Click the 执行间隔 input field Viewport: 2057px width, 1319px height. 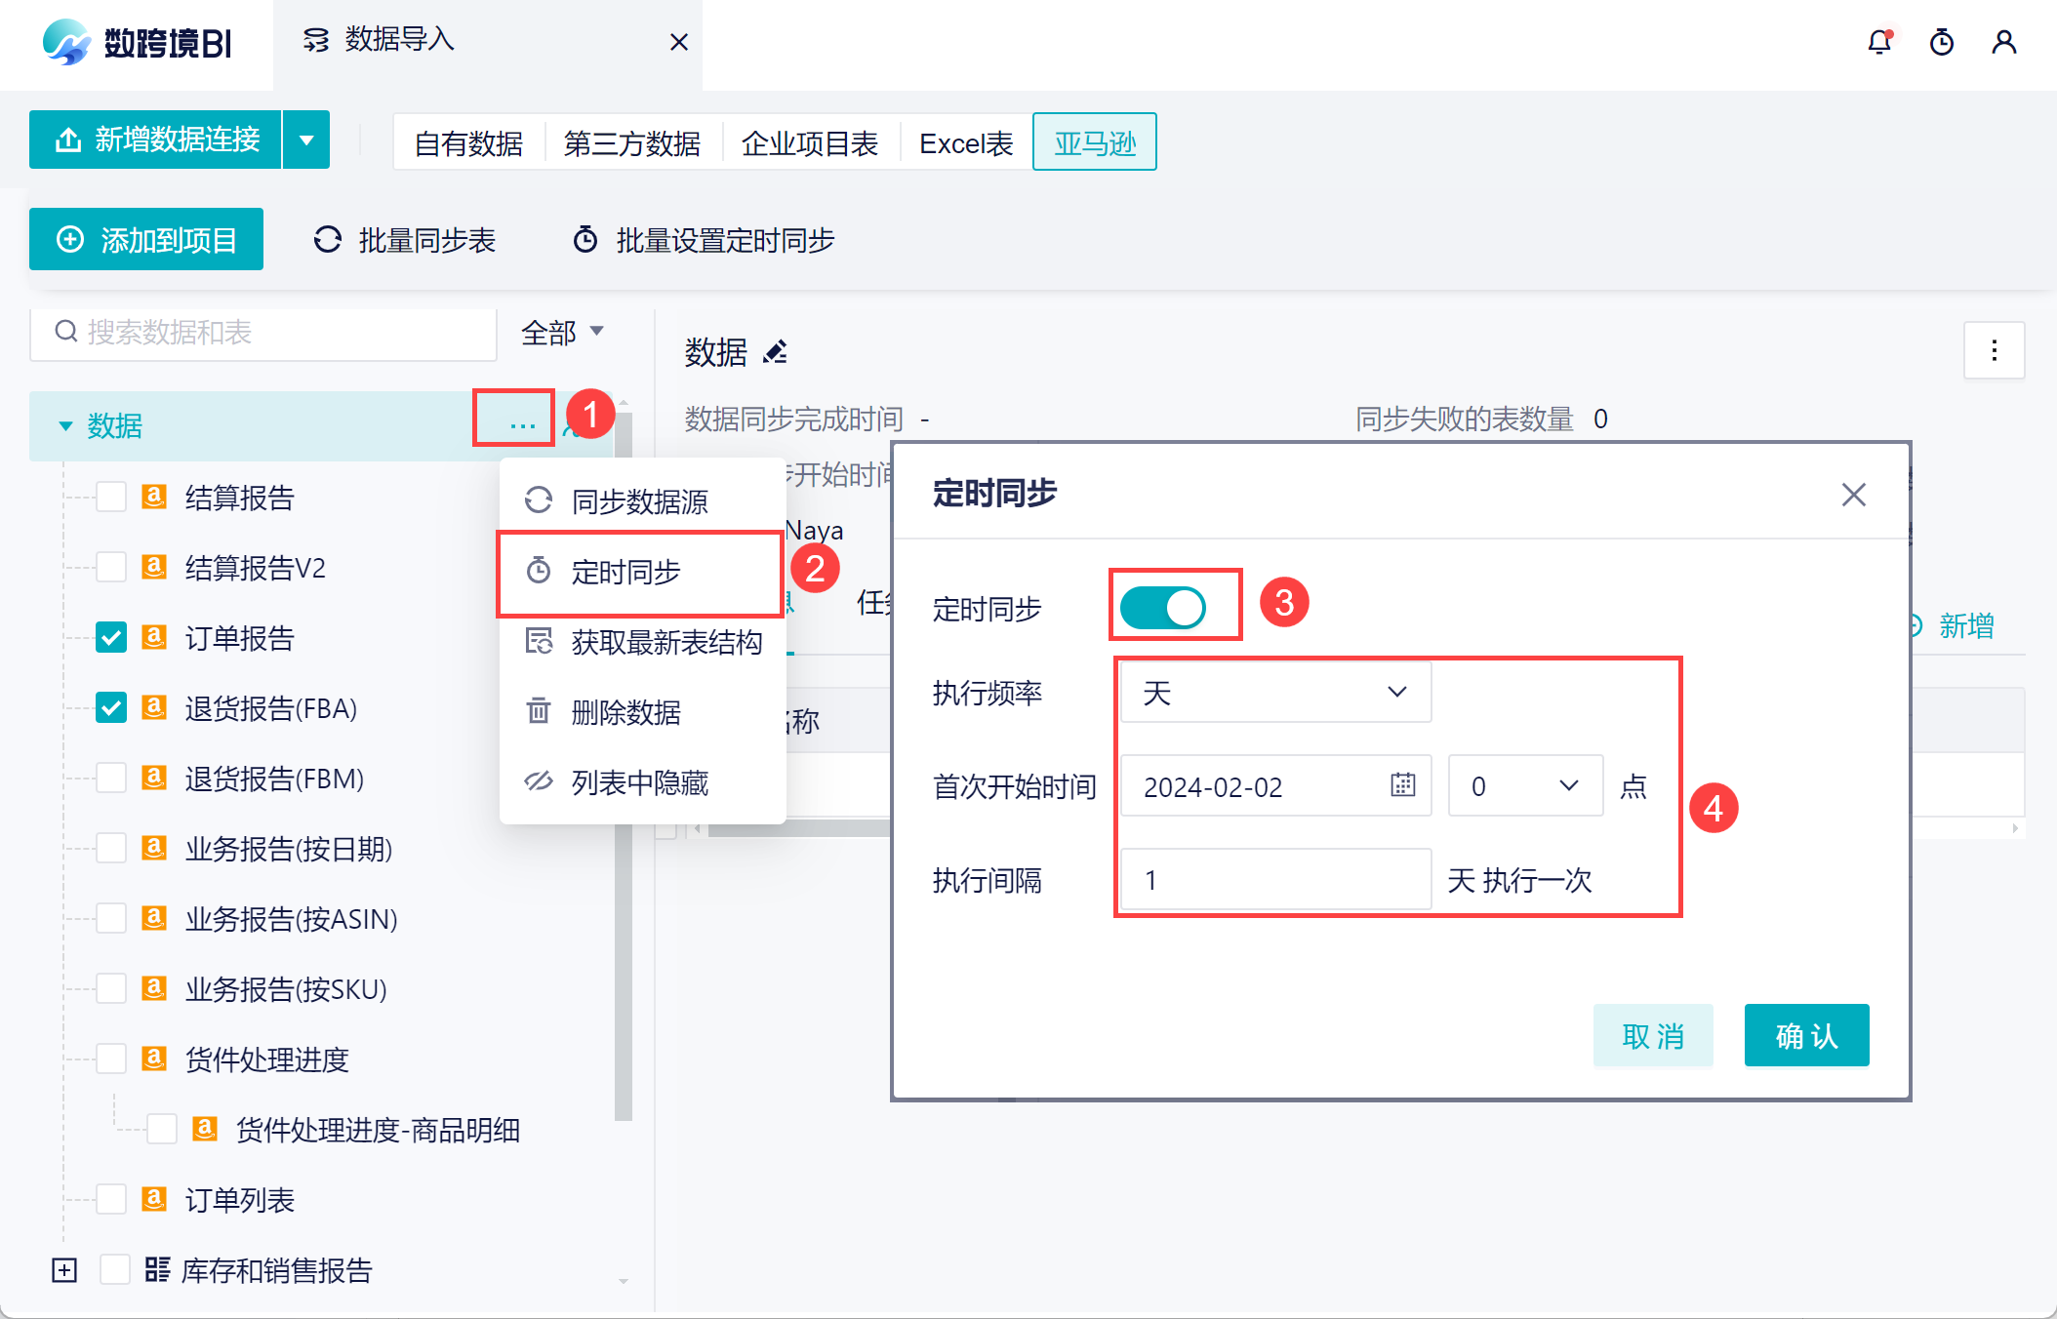click(x=1274, y=880)
